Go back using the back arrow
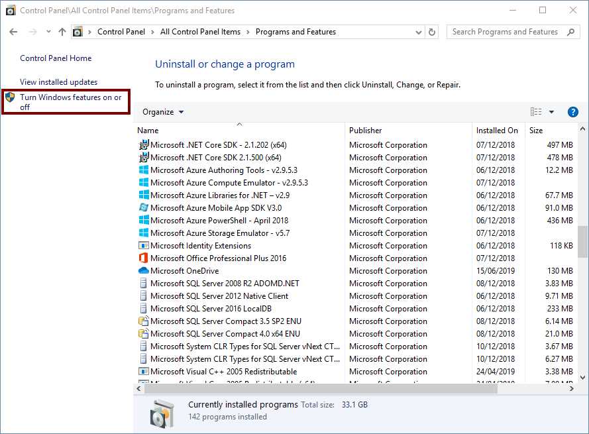Image resolution: width=589 pixels, height=434 pixels. [x=13, y=31]
